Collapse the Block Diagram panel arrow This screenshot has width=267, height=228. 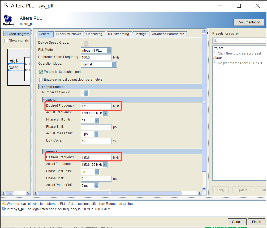tap(5, 34)
